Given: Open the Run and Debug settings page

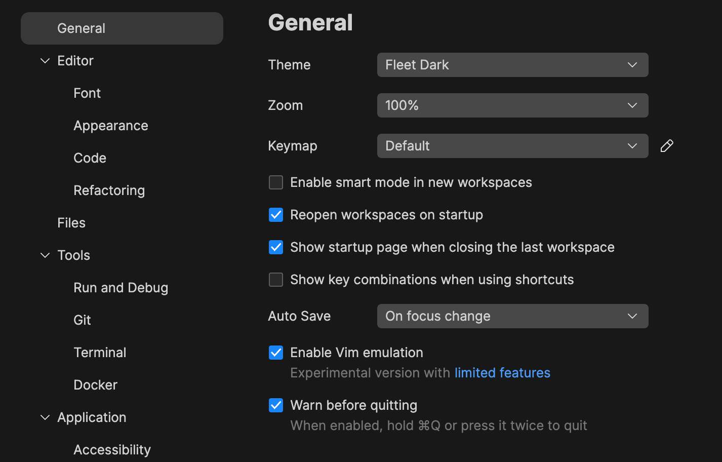Looking at the screenshot, I should point(121,287).
